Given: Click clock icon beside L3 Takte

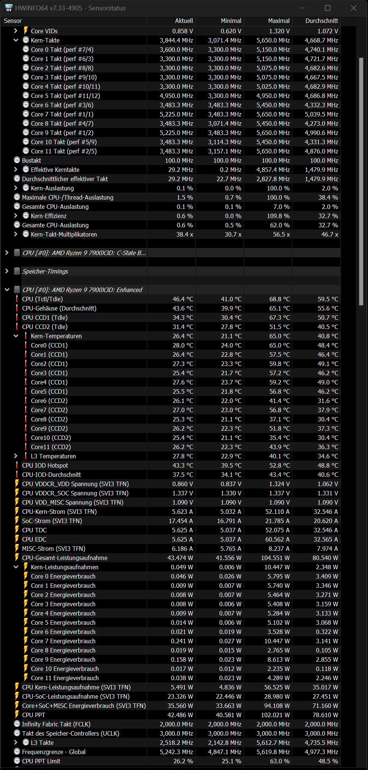Looking at the screenshot, I should click(x=26, y=742).
